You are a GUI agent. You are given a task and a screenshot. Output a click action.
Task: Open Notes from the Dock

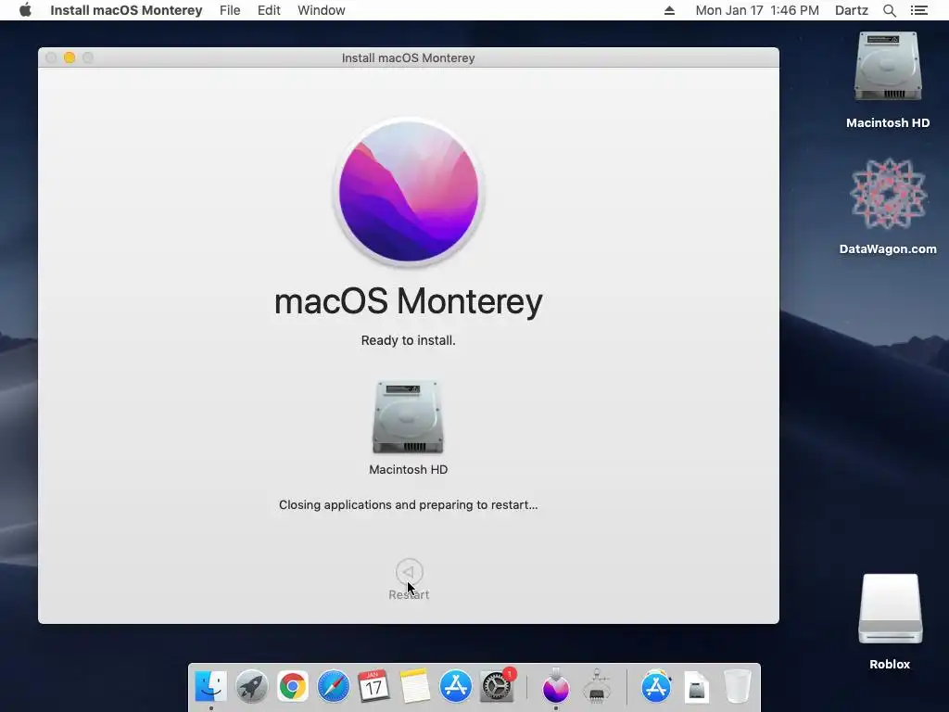coord(414,686)
